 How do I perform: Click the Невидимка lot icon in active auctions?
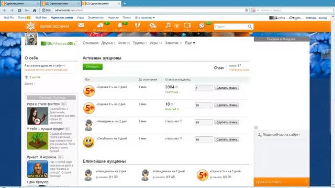(88, 125)
